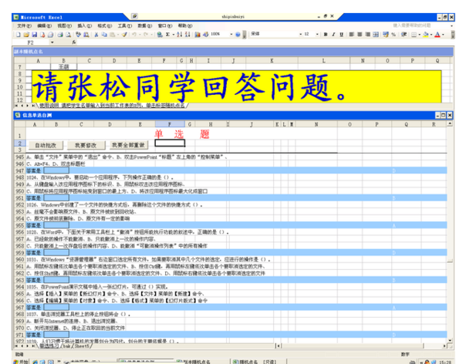This screenshot has height=364, width=463.
Task: Apply the Percent style icon
Action: pyautogui.click(x=394, y=35)
